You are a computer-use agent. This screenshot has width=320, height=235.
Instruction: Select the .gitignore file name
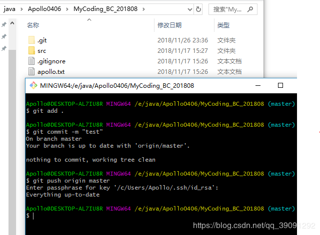point(51,61)
